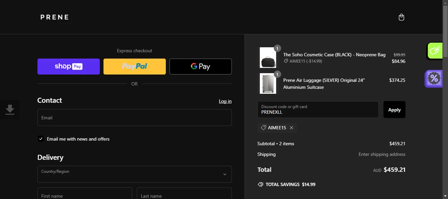
Task: Click the struck-through $99.95 price
Action: (399, 55)
